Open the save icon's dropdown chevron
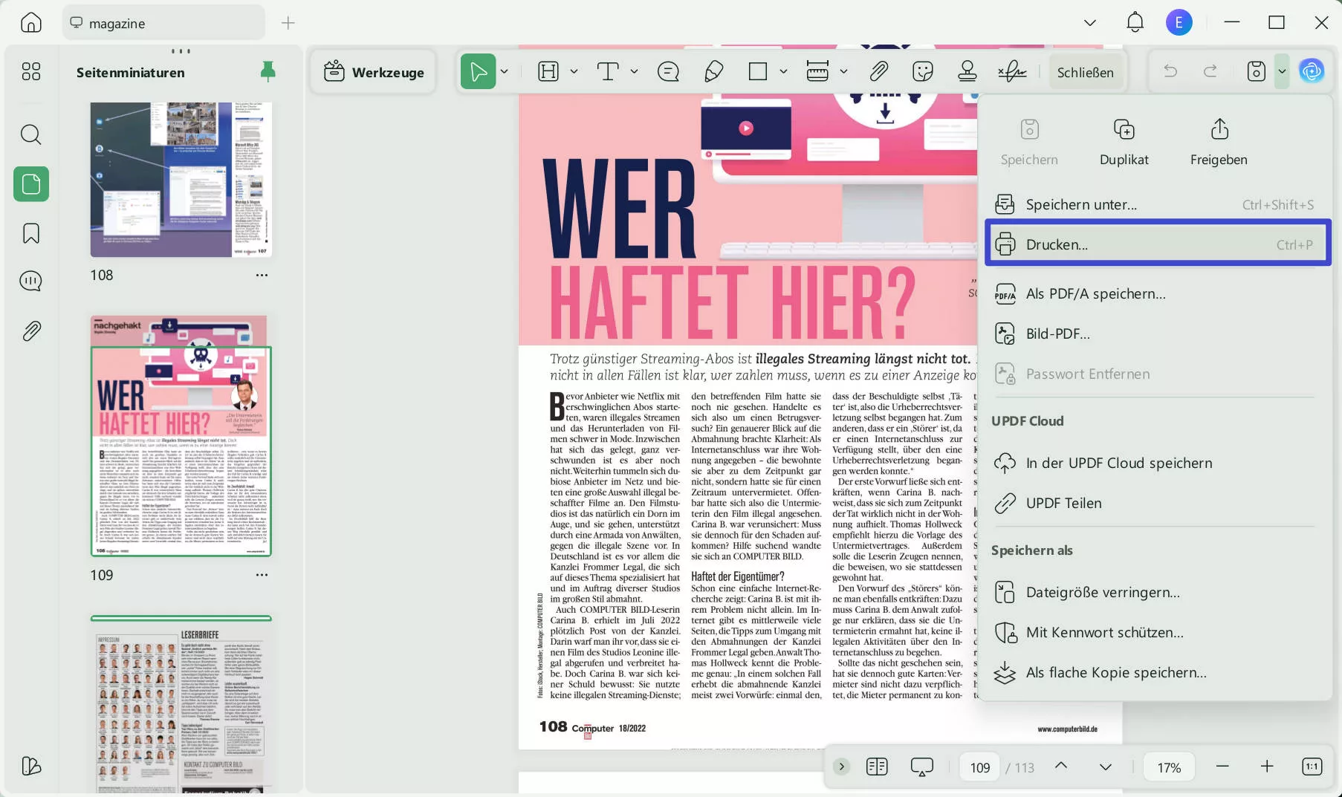1342x797 pixels. click(1282, 71)
